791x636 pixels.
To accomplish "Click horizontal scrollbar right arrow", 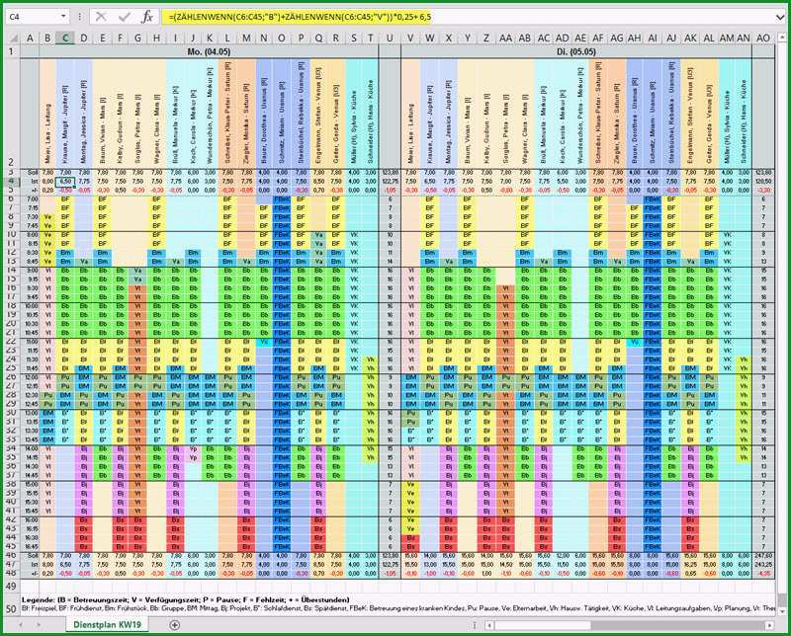I will tap(769, 625).
